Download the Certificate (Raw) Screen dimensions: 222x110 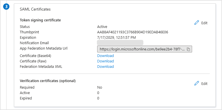tap(105, 61)
